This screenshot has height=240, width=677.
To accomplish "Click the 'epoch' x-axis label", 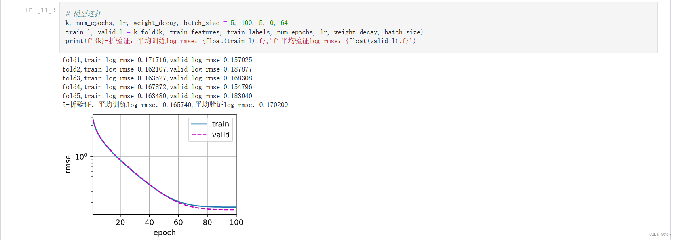I will (165, 232).
